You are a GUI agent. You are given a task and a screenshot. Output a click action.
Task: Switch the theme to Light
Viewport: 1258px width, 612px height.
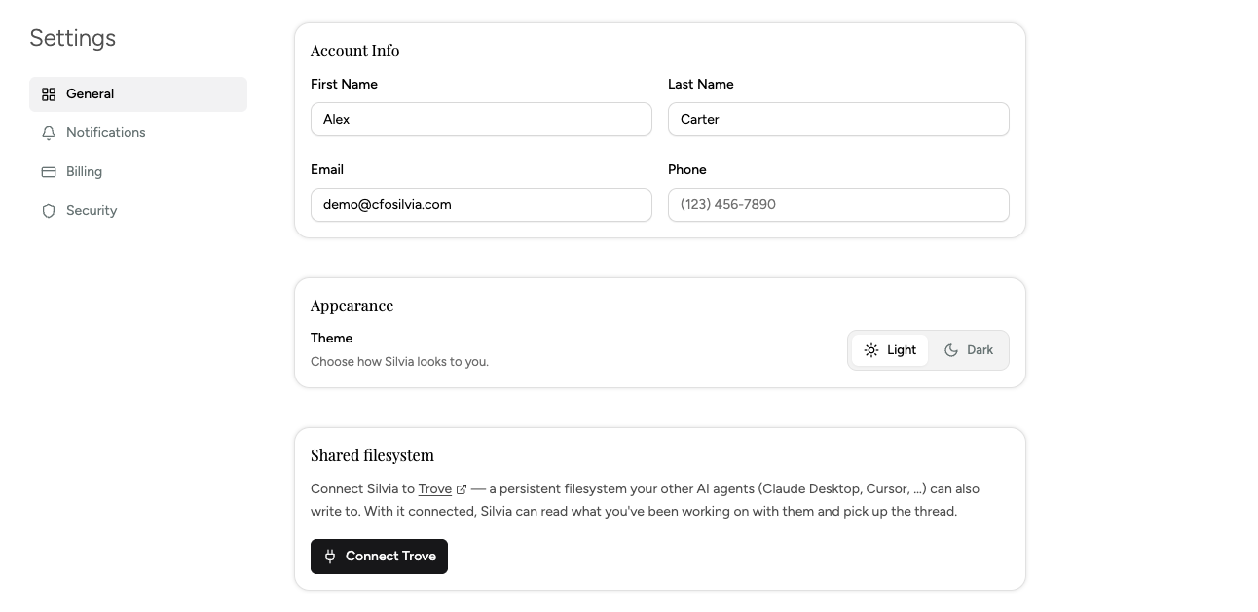pos(890,350)
